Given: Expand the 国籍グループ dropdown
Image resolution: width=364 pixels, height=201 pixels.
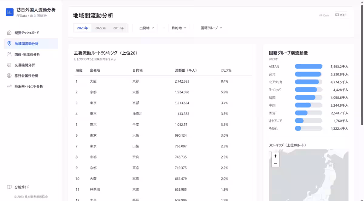Looking at the screenshot, I should coord(211,28).
